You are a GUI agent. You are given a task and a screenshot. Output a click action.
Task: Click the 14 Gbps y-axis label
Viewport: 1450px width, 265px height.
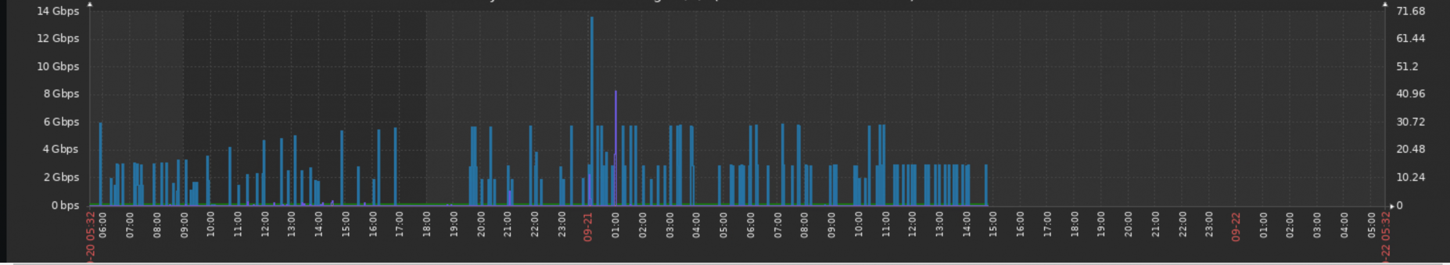58,11
